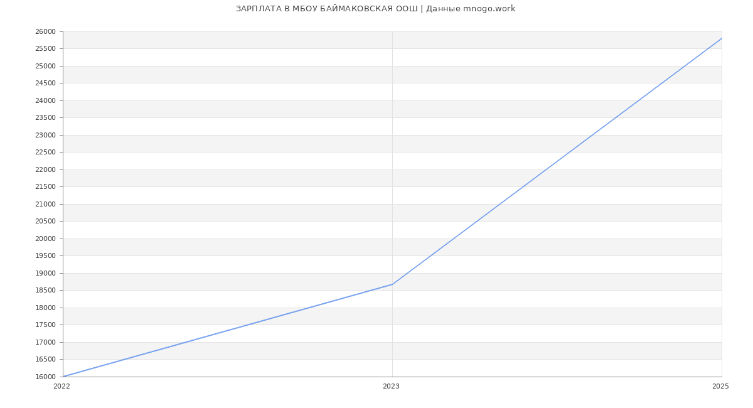Click the 17500 y-axis label
The width and height of the screenshot is (753, 408).
point(45,325)
